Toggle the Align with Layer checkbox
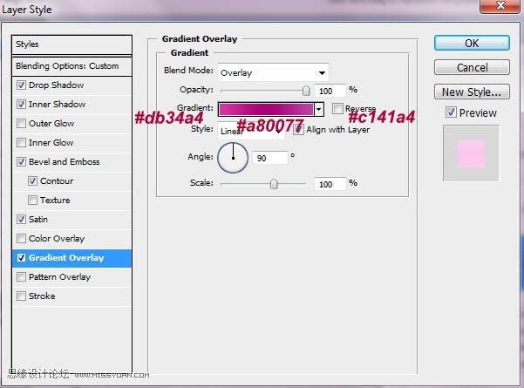The image size is (524, 388). [x=298, y=129]
